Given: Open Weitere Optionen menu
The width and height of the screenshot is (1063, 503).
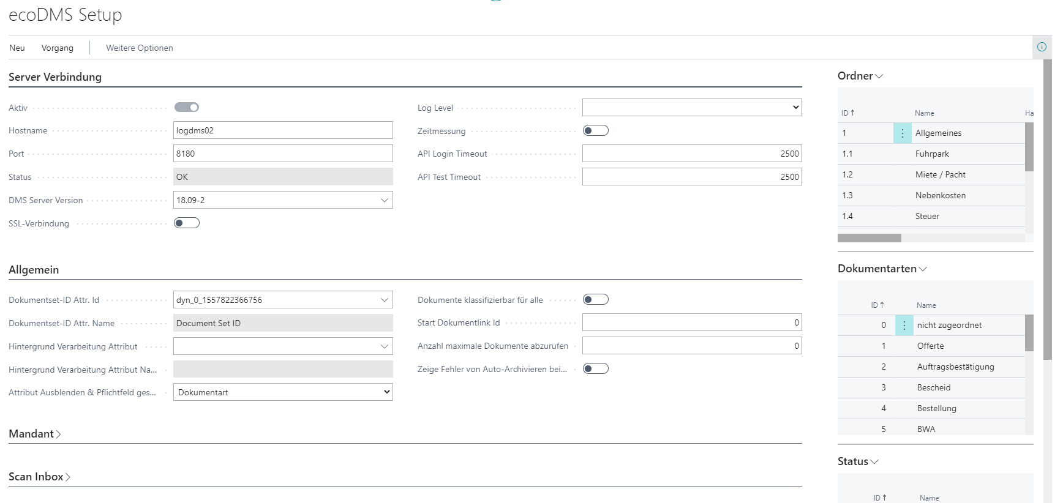Looking at the screenshot, I should (140, 48).
